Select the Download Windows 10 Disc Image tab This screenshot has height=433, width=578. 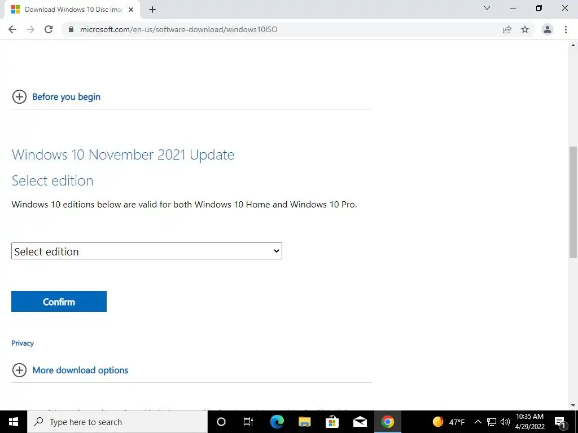pyautogui.click(x=72, y=10)
